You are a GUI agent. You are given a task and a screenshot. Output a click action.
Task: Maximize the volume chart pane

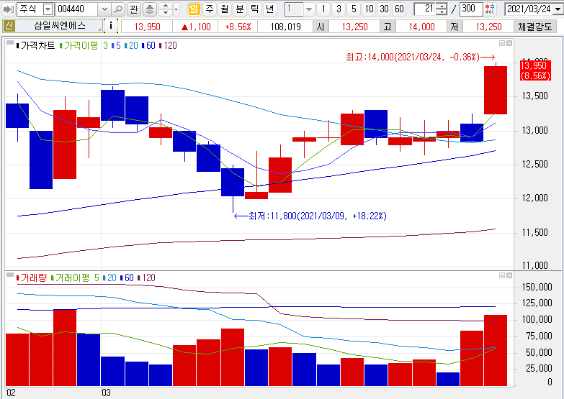502,275
